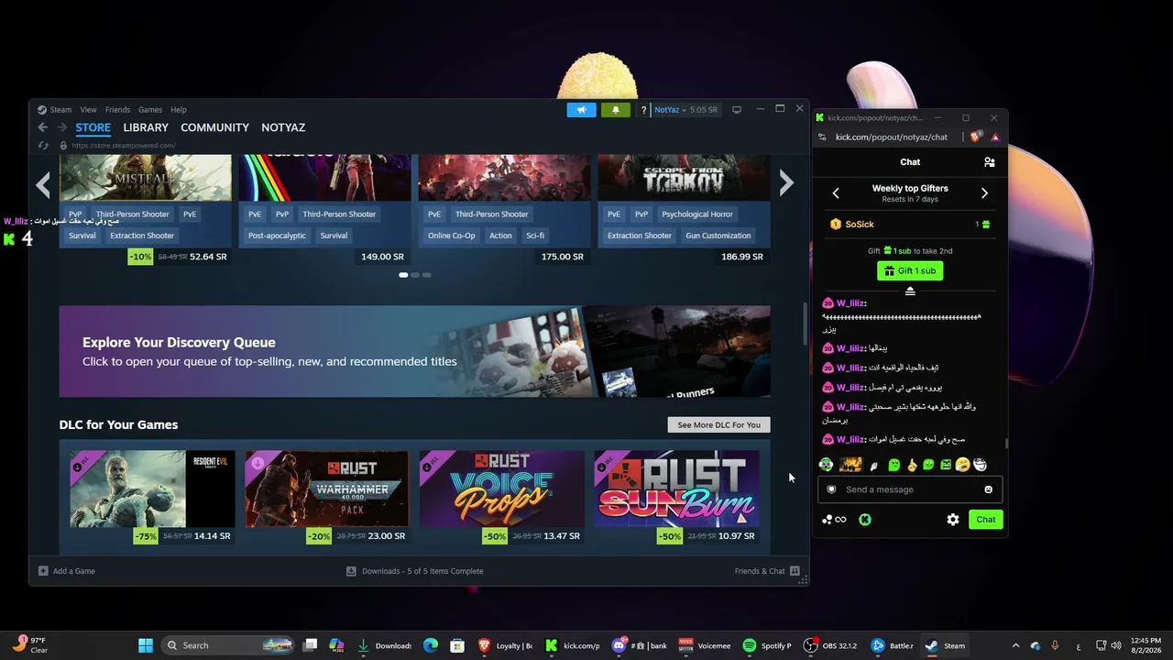Viewport: 1173px width, 660px height.
Task: Open Rust Voice Props DLC thumbnail
Action: click(x=502, y=489)
